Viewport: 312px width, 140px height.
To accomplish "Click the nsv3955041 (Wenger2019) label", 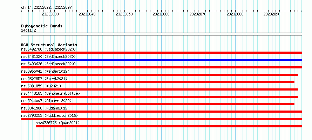I will [45, 71].
